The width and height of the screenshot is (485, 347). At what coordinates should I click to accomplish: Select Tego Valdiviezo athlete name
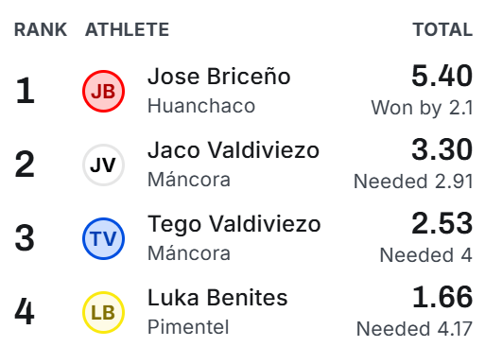[x=234, y=224]
